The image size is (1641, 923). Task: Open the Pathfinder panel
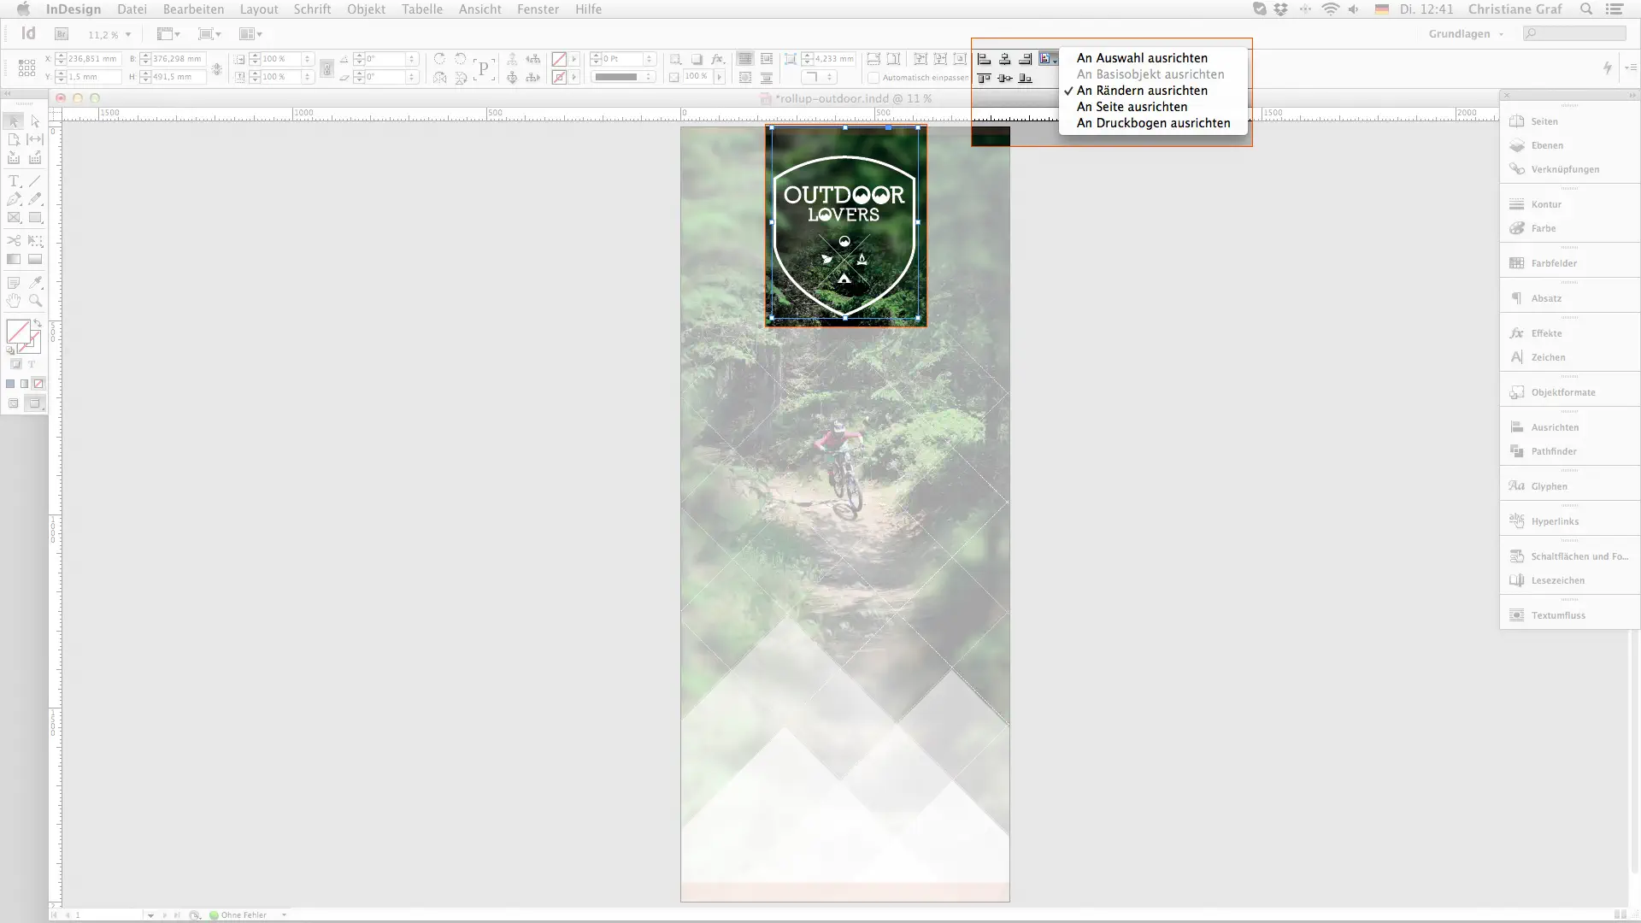(1553, 451)
